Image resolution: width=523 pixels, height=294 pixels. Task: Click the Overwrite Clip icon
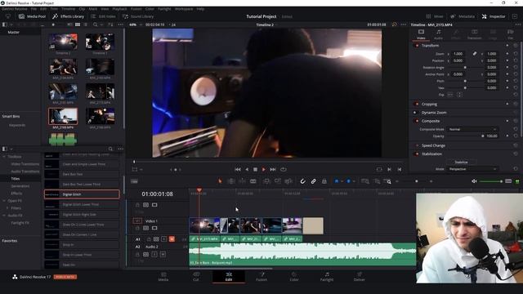(278, 181)
